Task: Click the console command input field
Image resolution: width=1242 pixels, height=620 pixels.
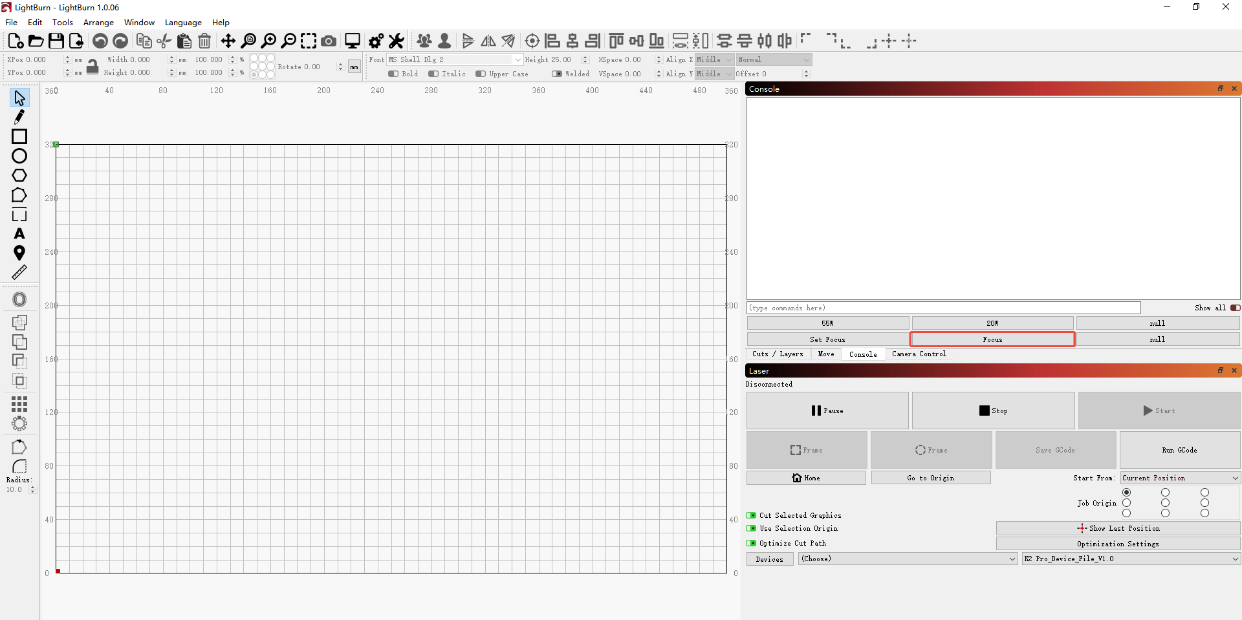Action: pos(944,308)
